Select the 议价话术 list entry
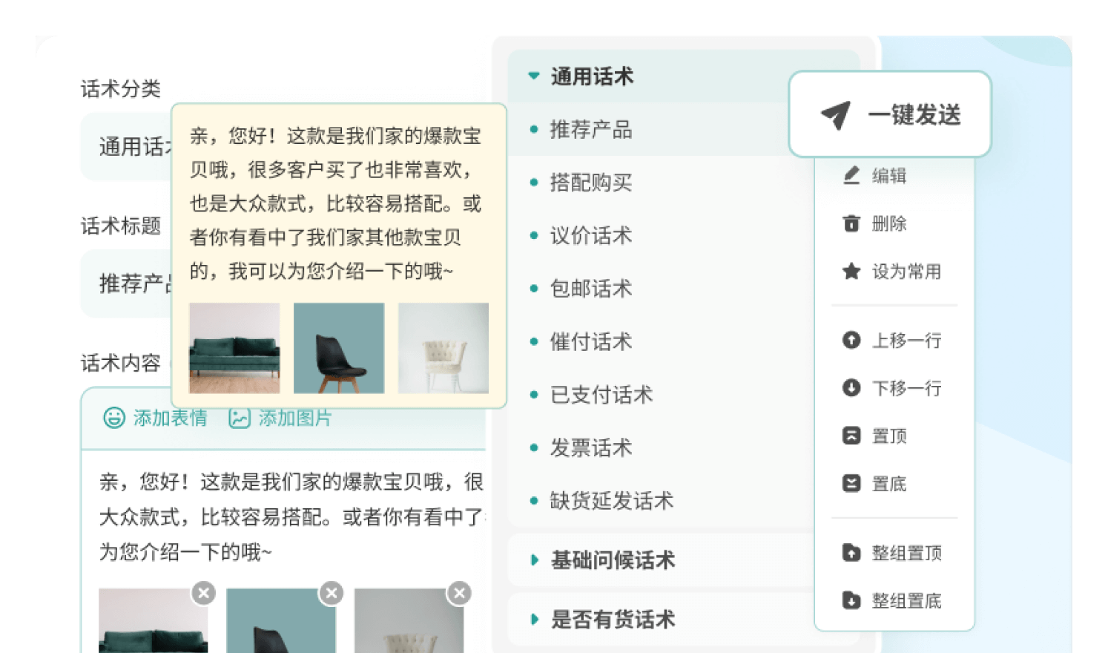This screenshot has width=1108, height=653. 590,235
